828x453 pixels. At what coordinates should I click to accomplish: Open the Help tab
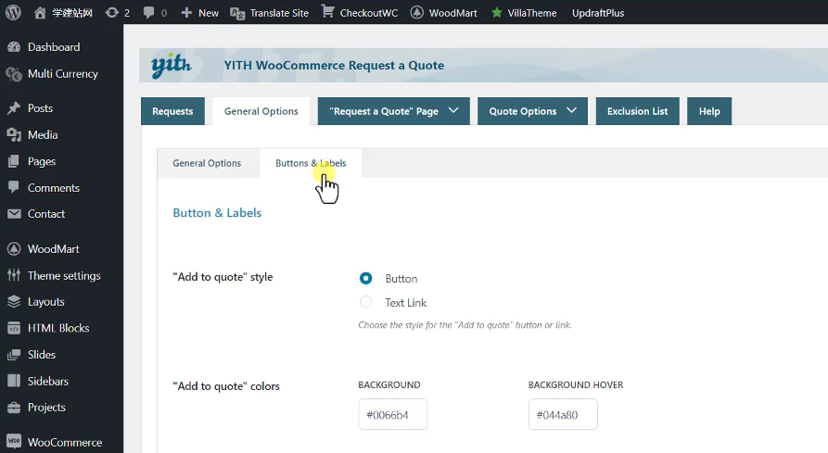709,111
